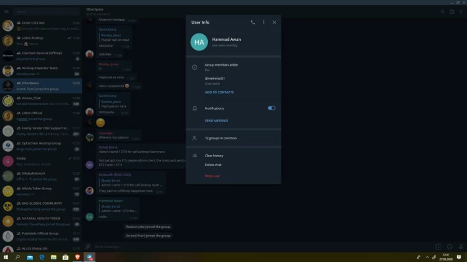Toggle the Notifications switch
Viewport: 467px width, 262px height.
click(272, 108)
